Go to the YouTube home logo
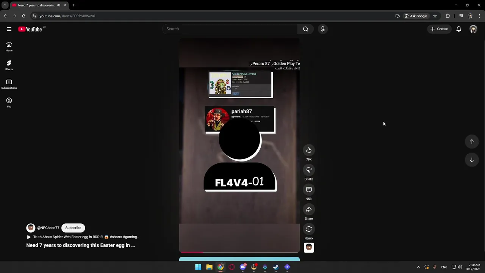This screenshot has height=273, width=485. tap(30, 29)
